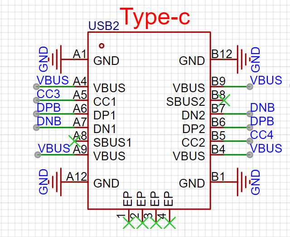Select the VBUS net label at pin B9
The width and height of the screenshot is (290, 237).
pos(266,80)
